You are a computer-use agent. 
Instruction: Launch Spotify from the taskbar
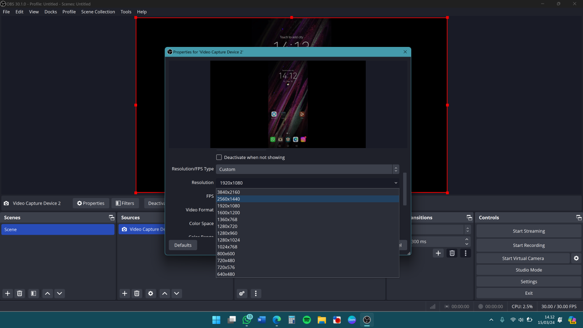point(307,320)
